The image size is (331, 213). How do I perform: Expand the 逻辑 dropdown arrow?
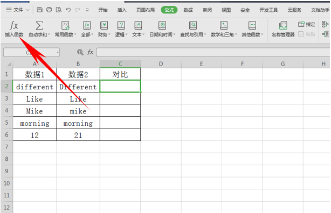127,34
